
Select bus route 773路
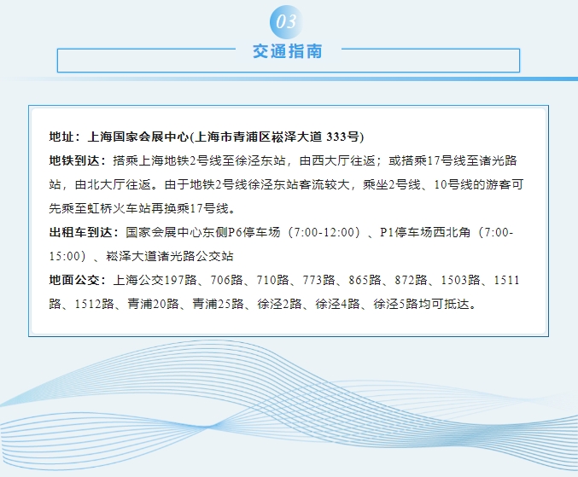(318, 280)
